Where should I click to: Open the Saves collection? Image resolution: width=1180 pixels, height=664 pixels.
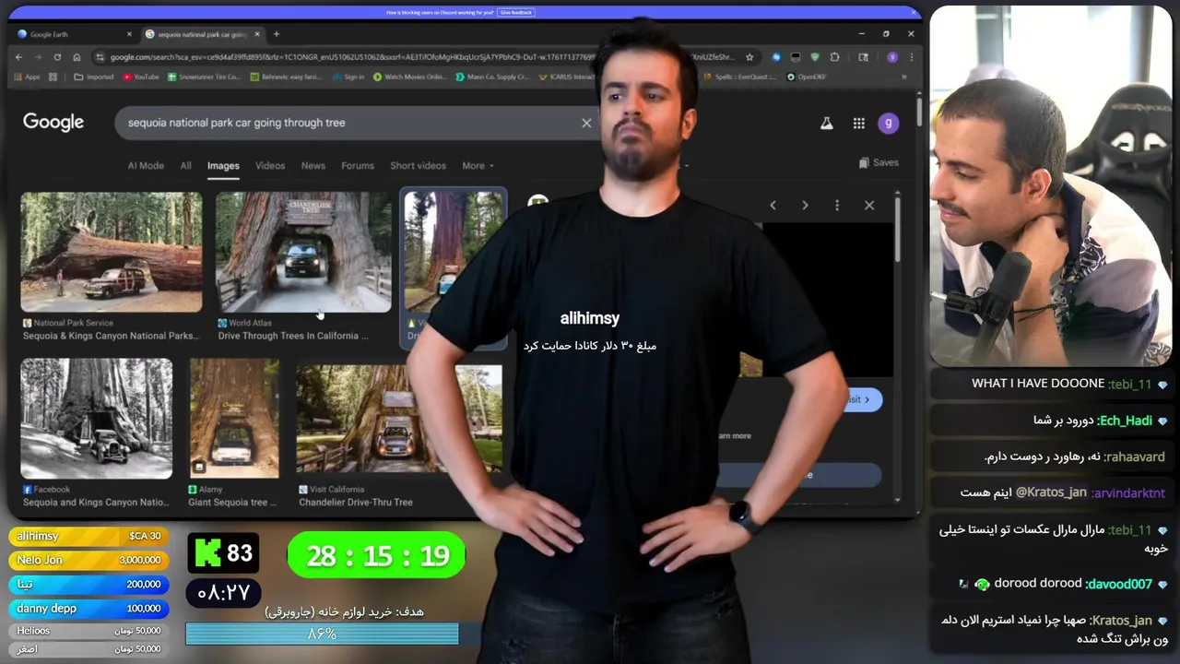coord(879,162)
